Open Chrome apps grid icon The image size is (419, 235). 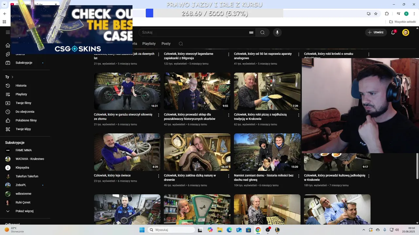(x=5, y=22)
